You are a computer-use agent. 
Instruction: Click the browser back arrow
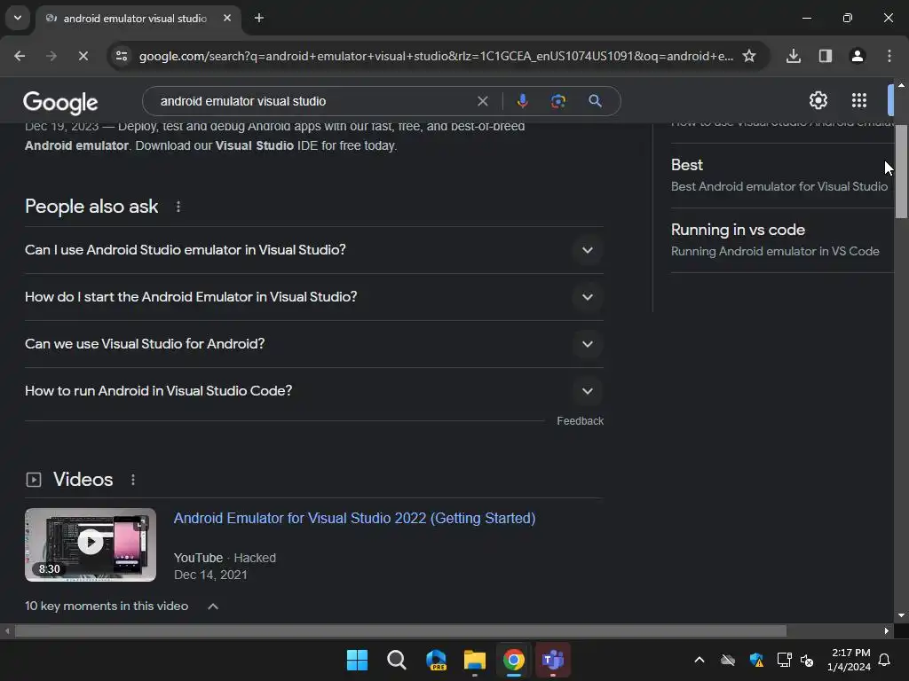(20, 56)
